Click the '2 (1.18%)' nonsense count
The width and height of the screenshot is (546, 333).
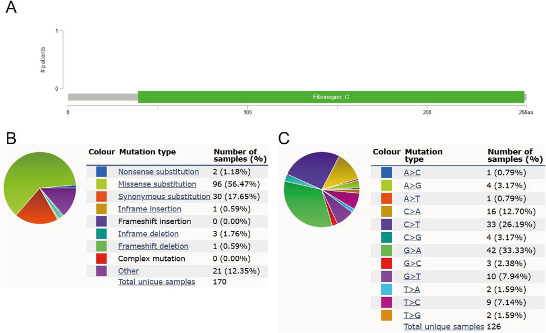click(x=232, y=172)
